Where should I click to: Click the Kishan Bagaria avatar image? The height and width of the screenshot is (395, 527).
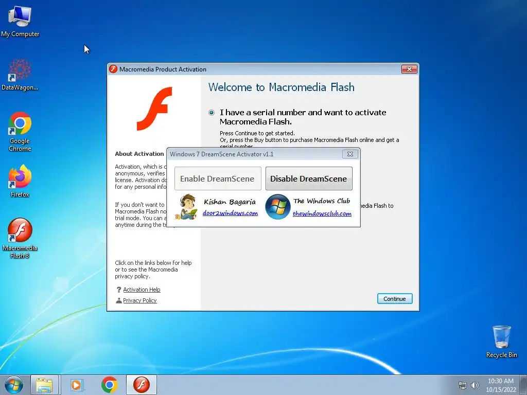click(187, 207)
